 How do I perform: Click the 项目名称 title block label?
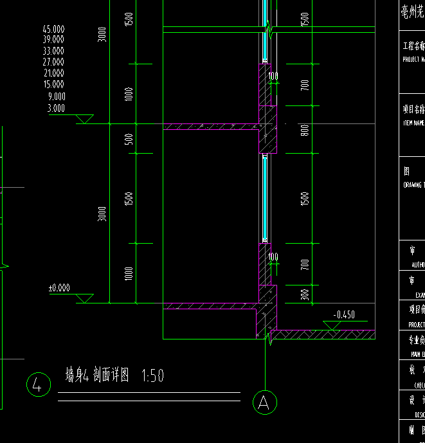tap(413, 109)
